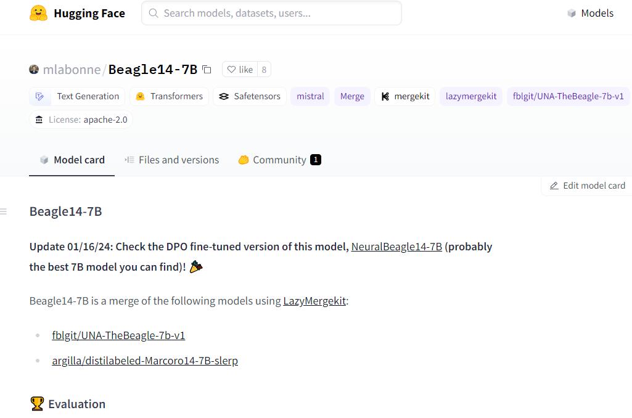Open mlabonne user avatar

point(34,69)
